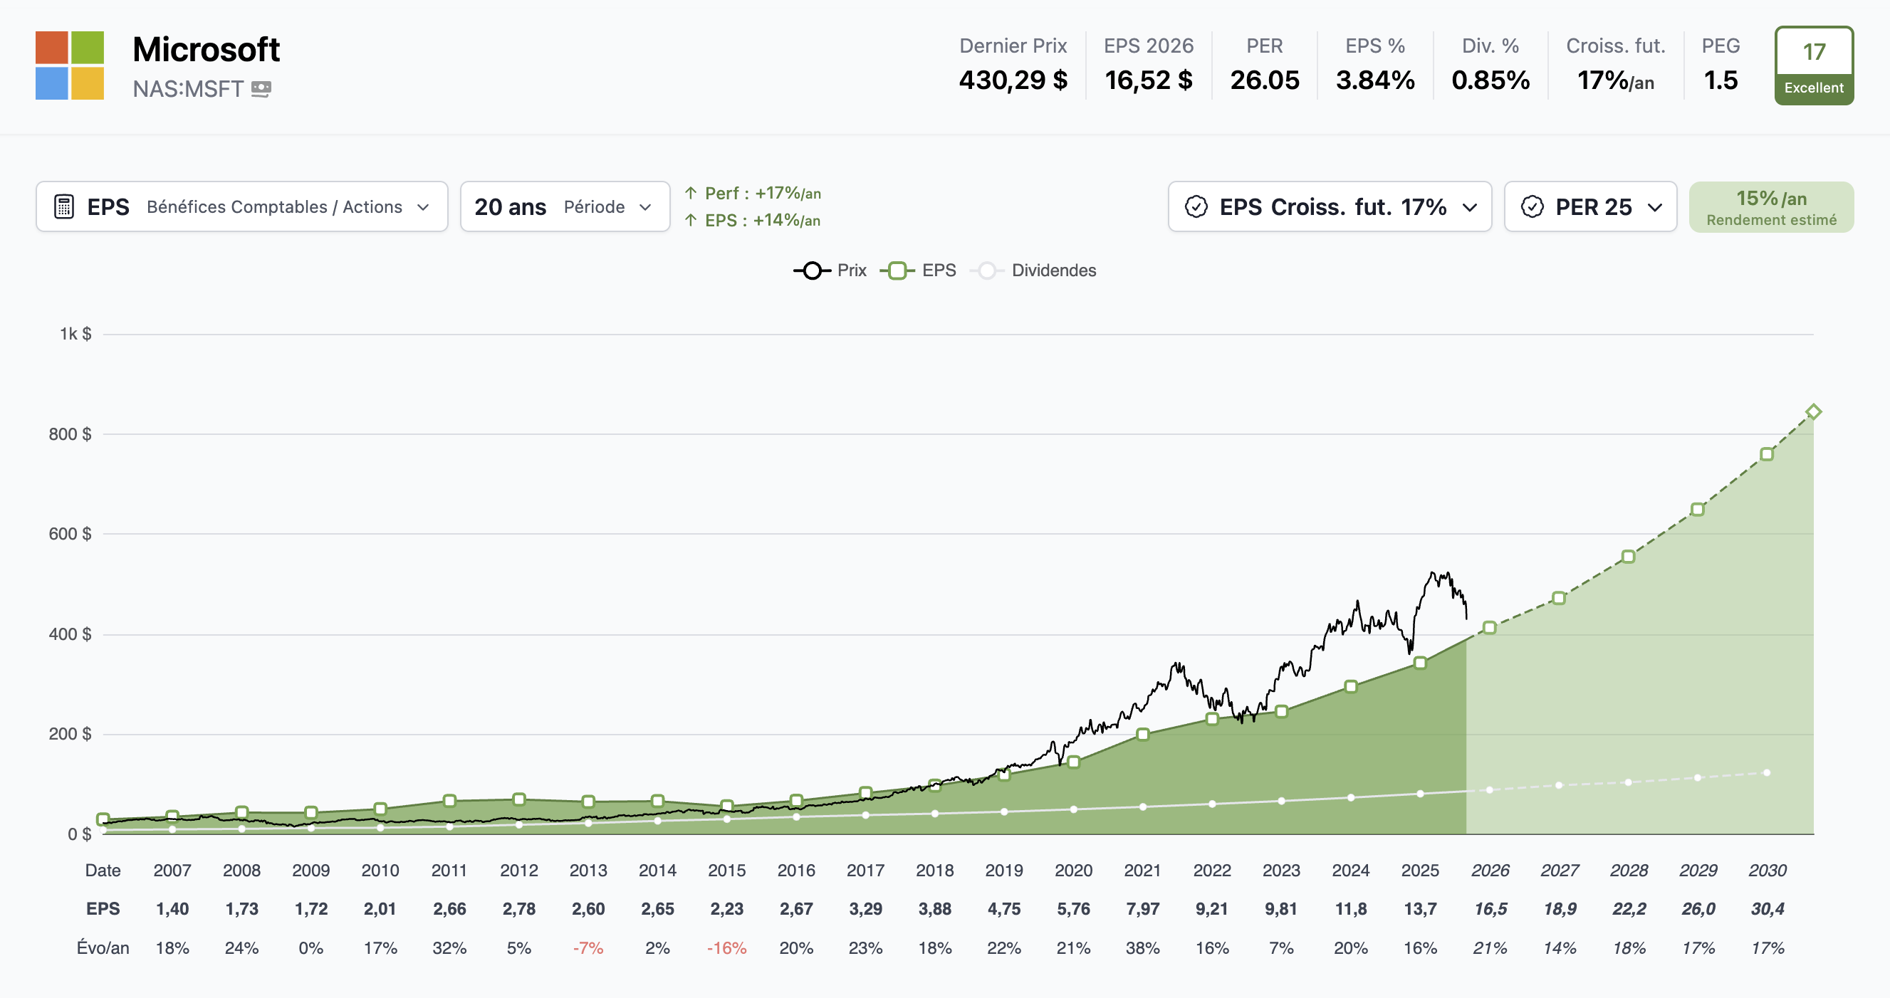Image resolution: width=1890 pixels, height=998 pixels.
Task: Click the arrow icon next to EPS +14%/an
Action: click(690, 220)
